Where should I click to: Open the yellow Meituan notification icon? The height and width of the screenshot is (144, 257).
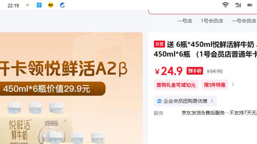coord(50,5)
